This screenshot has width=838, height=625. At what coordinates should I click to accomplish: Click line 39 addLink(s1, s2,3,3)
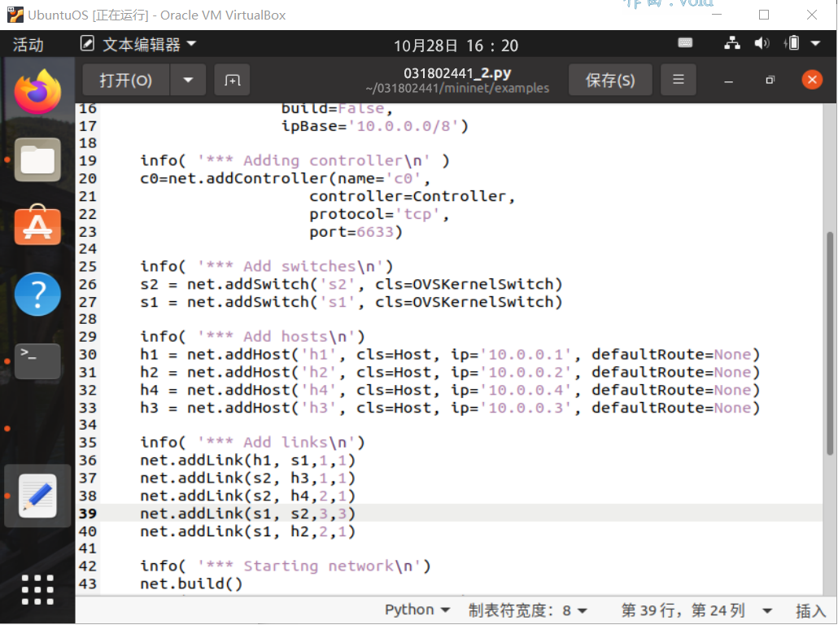click(x=248, y=514)
